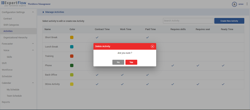The image size is (250, 110).
Task: Click Short Break Contract Time checkmark
Action: [97, 37]
